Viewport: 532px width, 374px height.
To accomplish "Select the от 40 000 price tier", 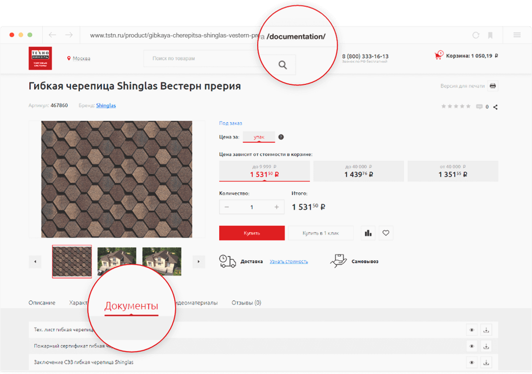I will point(452,171).
